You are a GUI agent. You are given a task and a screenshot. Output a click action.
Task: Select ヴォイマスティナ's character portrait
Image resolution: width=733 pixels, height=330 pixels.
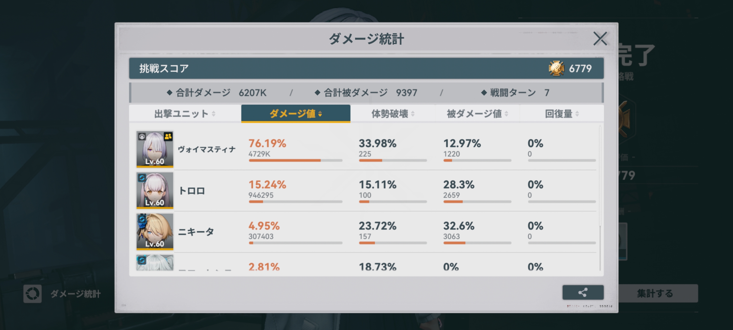click(155, 149)
